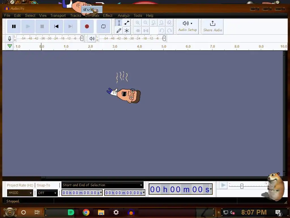
Task: Open the View menu
Action: [43, 15]
